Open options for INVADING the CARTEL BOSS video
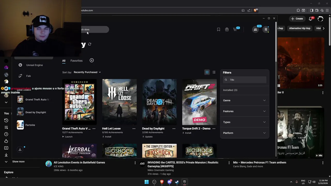331x186 pixels. click(x=229, y=163)
